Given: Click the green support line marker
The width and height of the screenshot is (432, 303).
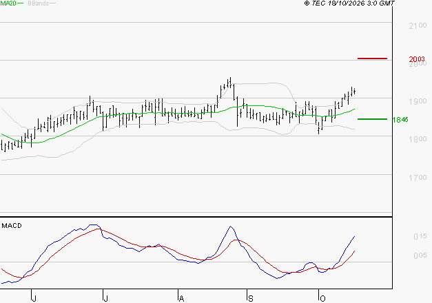Looking at the screenshot, I should [x=372, y=119].
